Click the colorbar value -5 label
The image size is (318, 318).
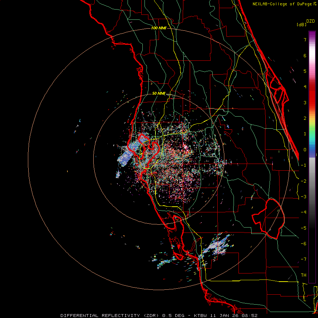point(304,228)
